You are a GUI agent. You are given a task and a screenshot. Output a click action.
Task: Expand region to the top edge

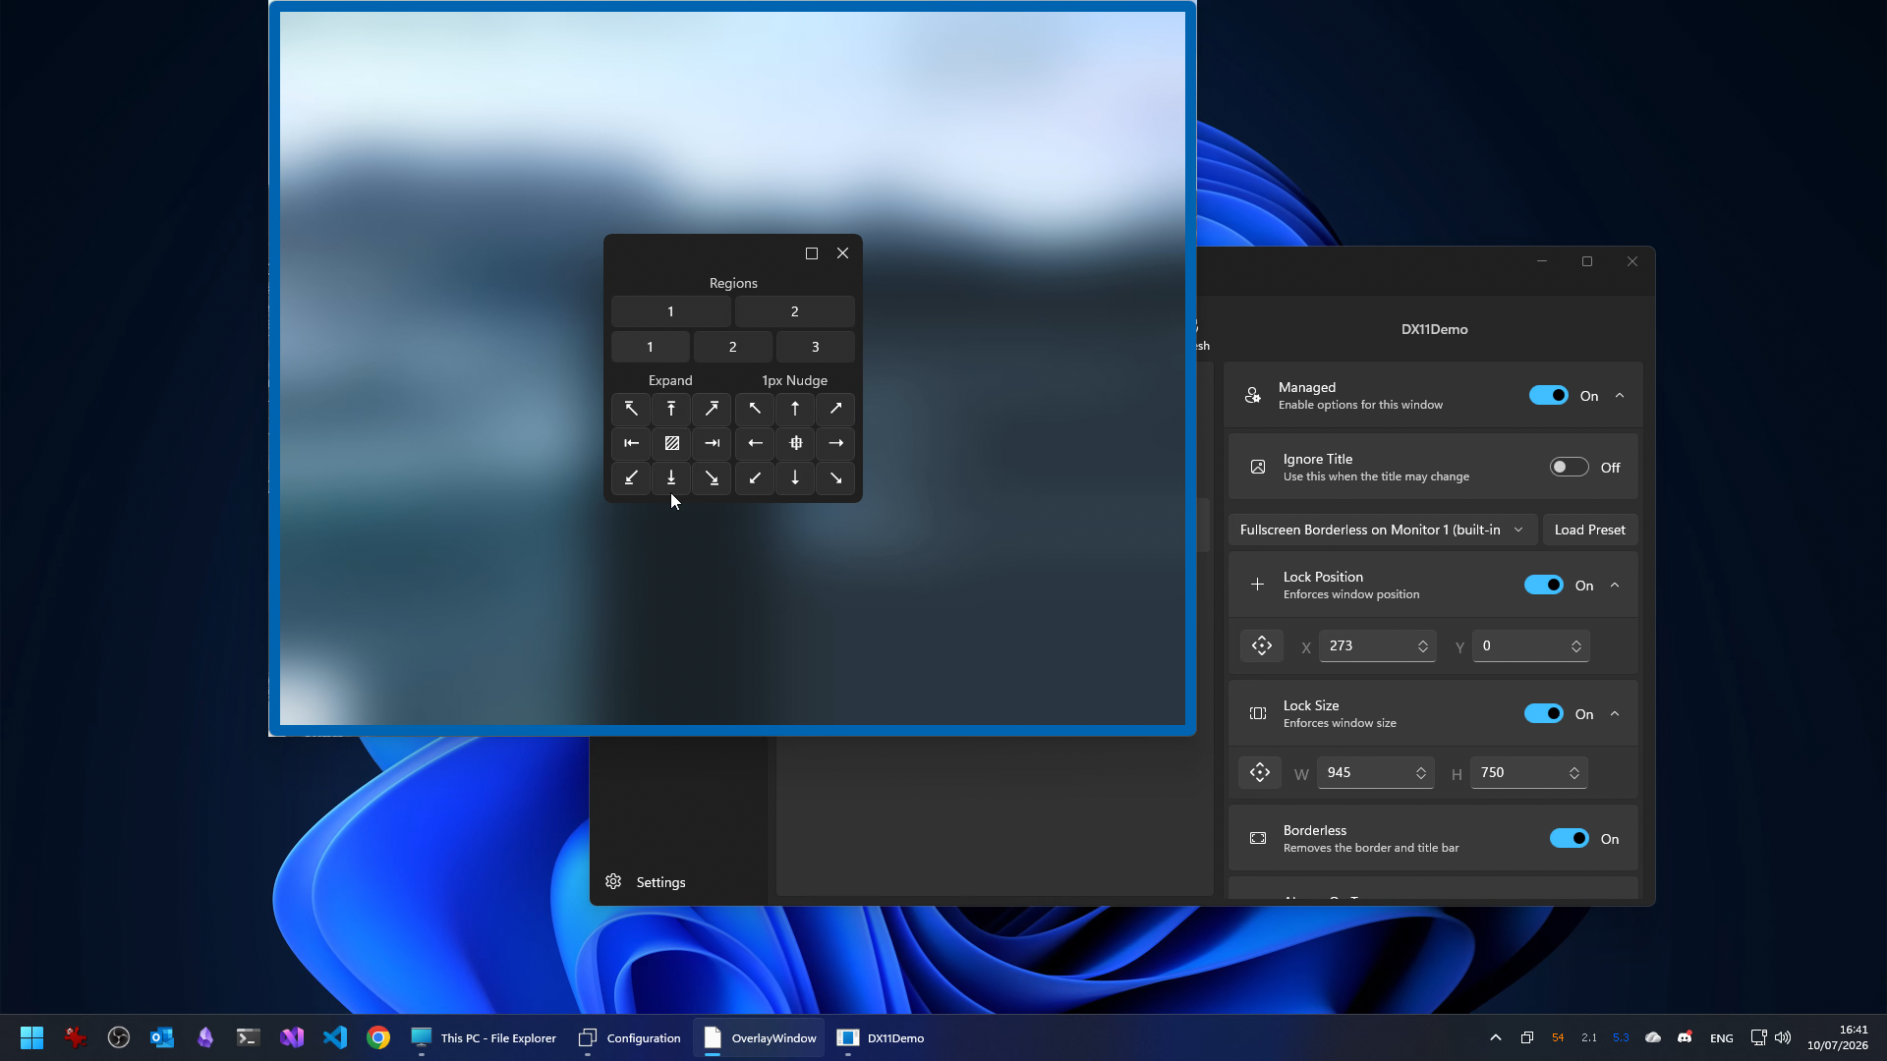click(x=671, y=409)
